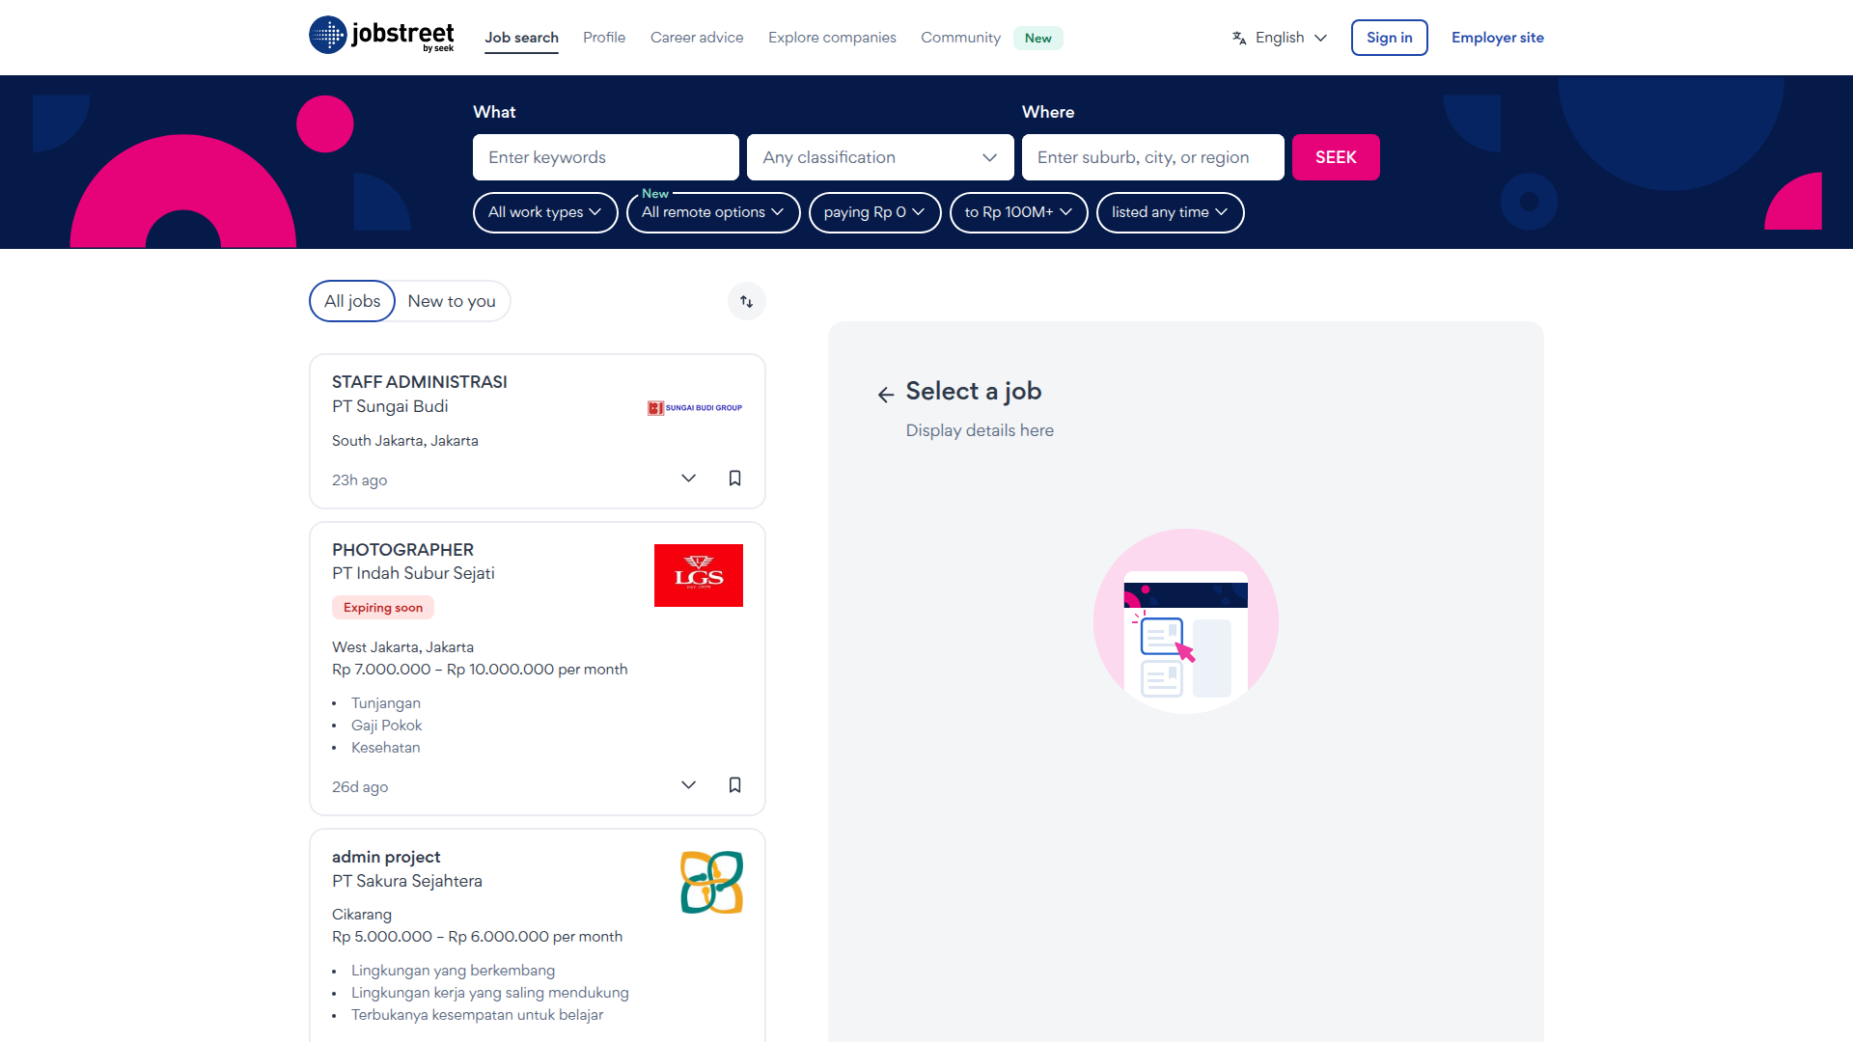Image resolution: width=1853 pixels, height=1042 pixels.
Task: Click the Rp 7.000.000 – Rp 10.000.000 salary
Action: click(480, 670)
